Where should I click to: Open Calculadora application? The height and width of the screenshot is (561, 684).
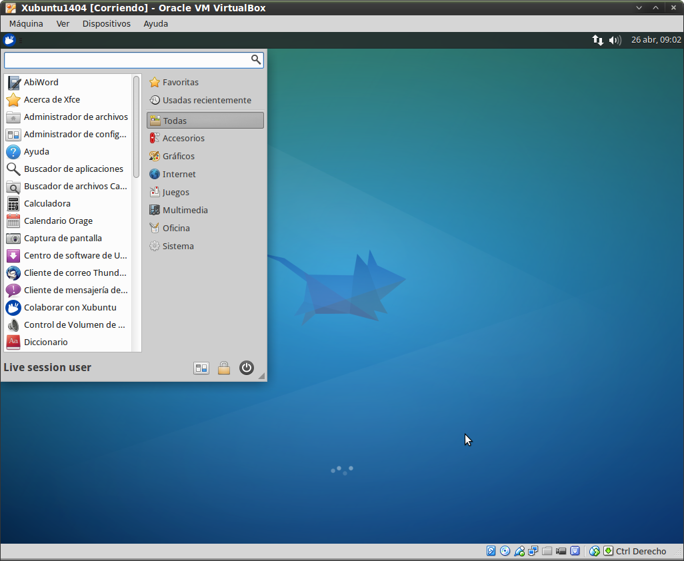pyautogui.click(x=47, y=204)
